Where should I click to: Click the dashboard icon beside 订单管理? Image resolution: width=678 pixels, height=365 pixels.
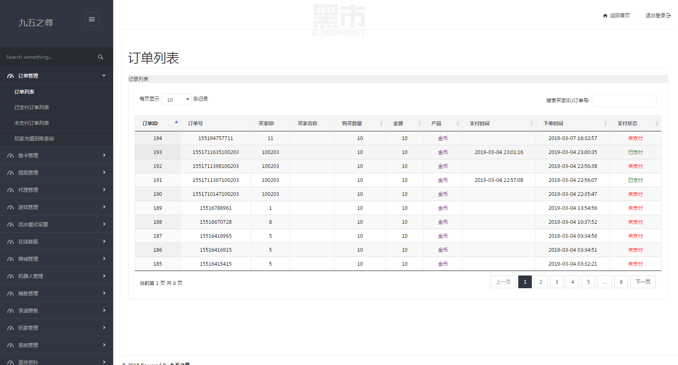(x=11, y=76)
